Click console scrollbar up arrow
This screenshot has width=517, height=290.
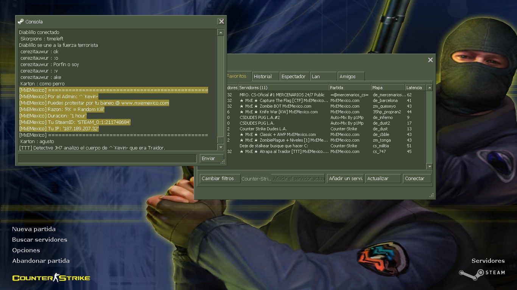pyautogui.click(x=221, y=33)
